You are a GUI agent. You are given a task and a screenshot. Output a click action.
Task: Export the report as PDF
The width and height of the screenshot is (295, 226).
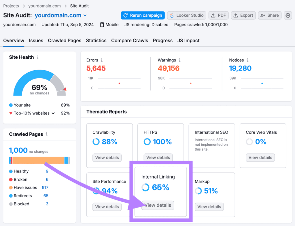click(218, 16)
